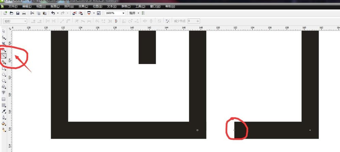Select the Eyedropper tool
This screenshot has height=152, width=340.
(x=4, y=111)
